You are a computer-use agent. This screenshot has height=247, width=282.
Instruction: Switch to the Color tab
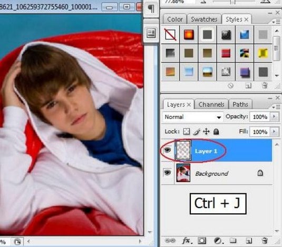pos(174,19)
